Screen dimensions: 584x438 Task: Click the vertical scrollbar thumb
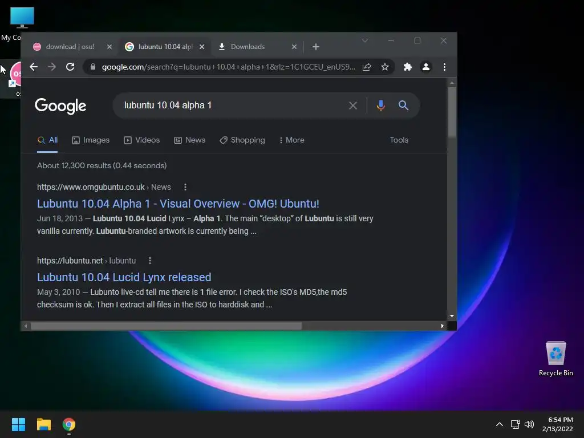point(452,112)
